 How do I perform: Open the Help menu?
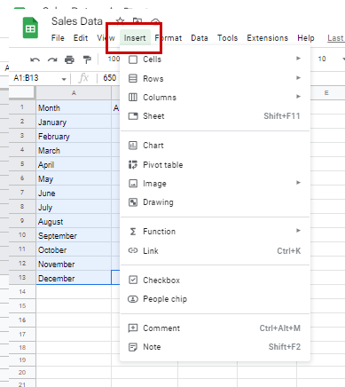tap(306, 38)
